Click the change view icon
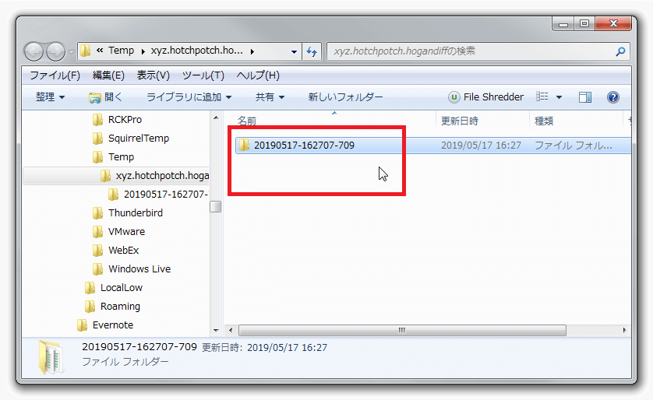653x400 pixels. [542, 97]
